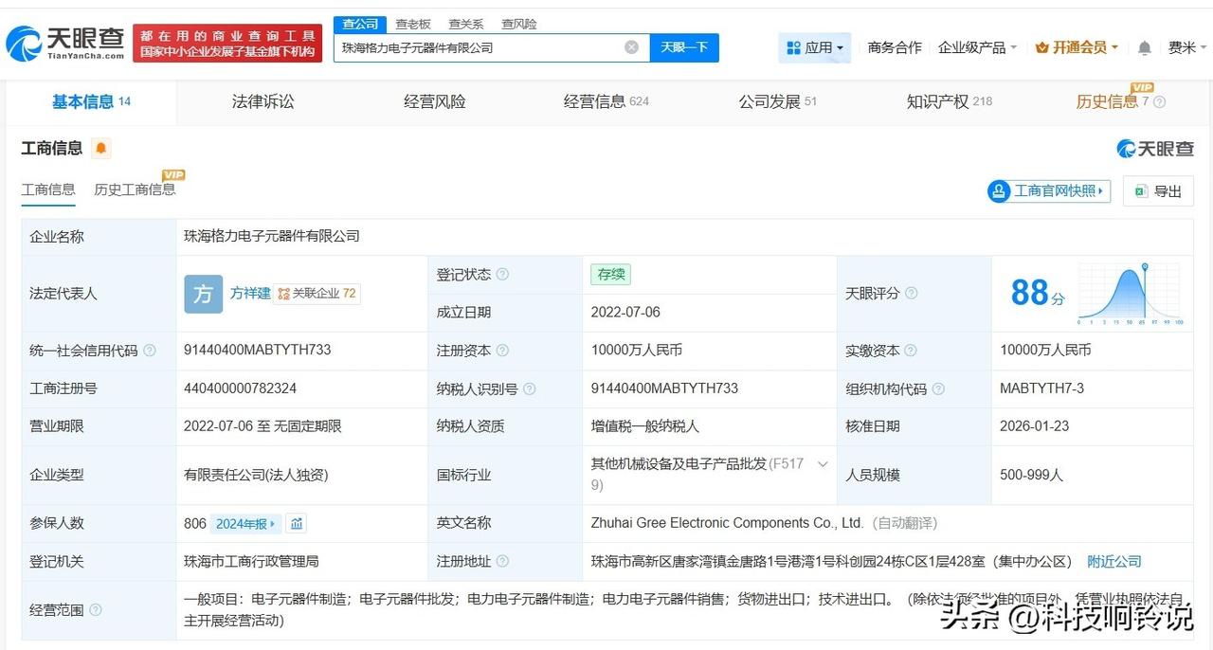This screenshot has width=1213, height=650.
Task: Open the insured-count trend chart icon
Action: coord(297,523)
